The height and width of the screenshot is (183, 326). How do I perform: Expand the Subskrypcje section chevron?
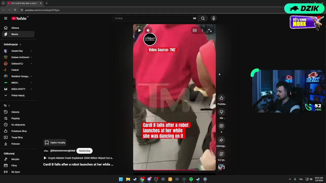click(x=20, y=44)
